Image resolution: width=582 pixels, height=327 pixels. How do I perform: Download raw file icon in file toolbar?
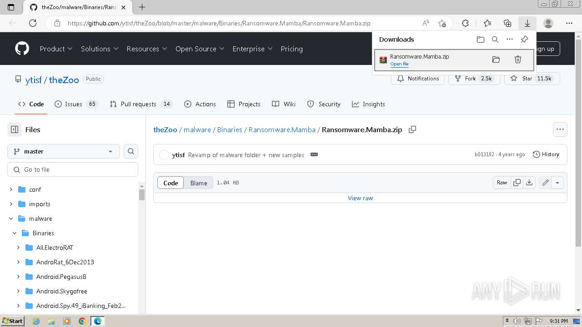coord(529,183)
